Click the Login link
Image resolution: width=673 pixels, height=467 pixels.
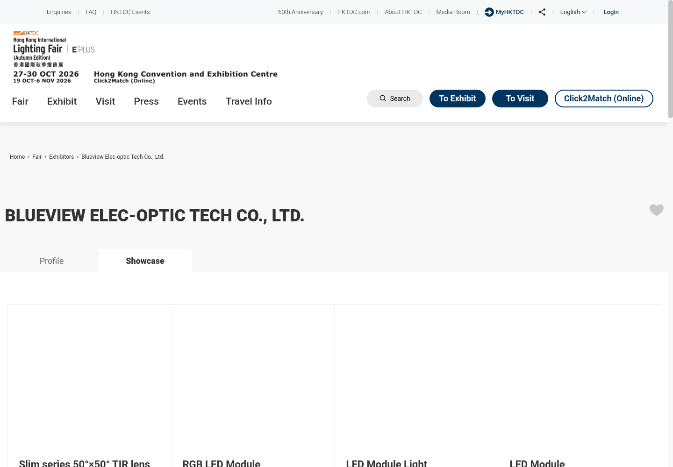click(x=611, y=12)
